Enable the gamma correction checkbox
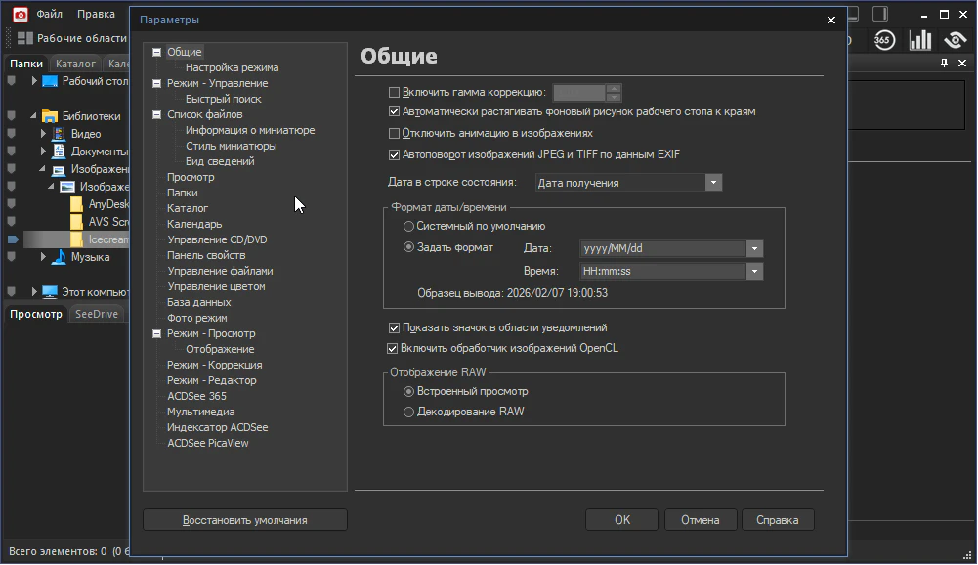Image resolution: width=978 pixels, height=565 pixels. tap(395, 93)
